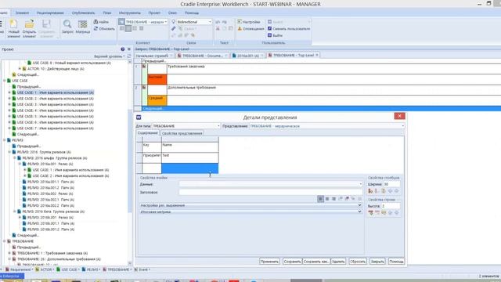
Task: Click the Применить button
Action: tap(269, 261)
